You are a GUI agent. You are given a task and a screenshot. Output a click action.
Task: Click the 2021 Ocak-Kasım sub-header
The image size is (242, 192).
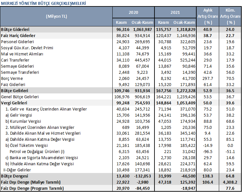point(184,23)
